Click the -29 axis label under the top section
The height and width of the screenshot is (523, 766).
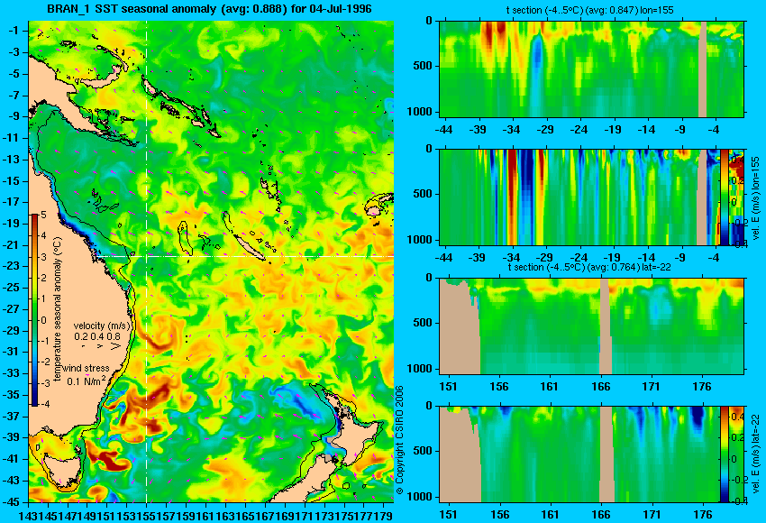click(545, 130)
